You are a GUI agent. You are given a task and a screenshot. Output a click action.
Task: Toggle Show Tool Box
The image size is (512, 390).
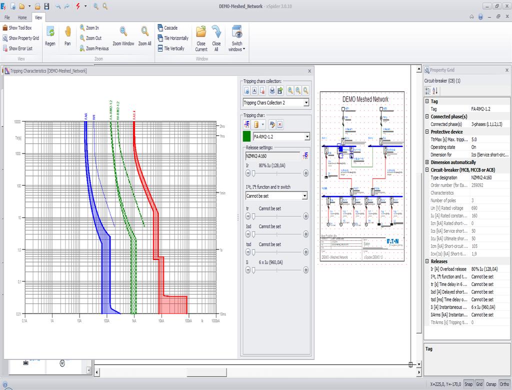17,28
